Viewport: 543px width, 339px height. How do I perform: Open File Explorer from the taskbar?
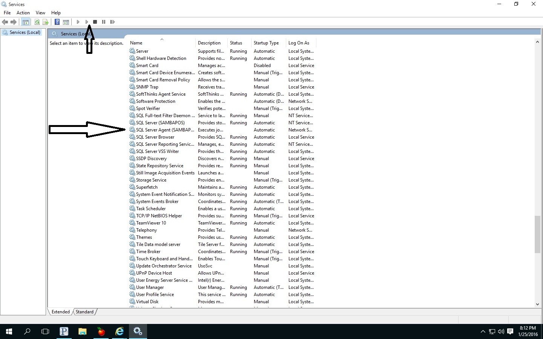[83, 331]
